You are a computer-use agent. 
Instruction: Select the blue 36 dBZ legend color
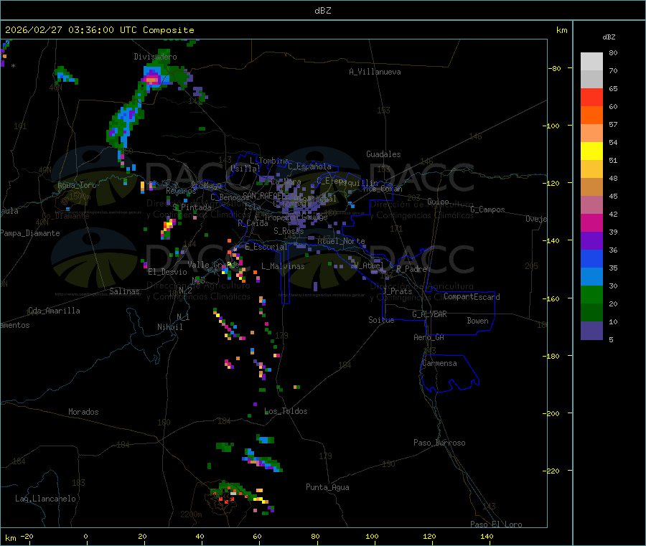tap(591, 258)
